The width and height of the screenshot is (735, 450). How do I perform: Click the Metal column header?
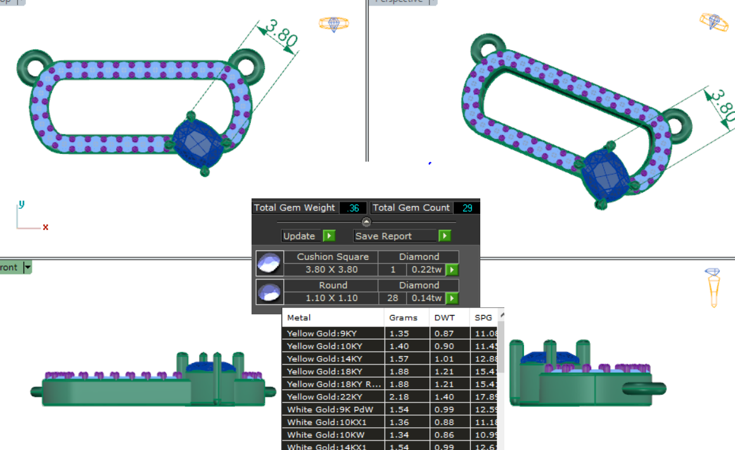(333, 318)
